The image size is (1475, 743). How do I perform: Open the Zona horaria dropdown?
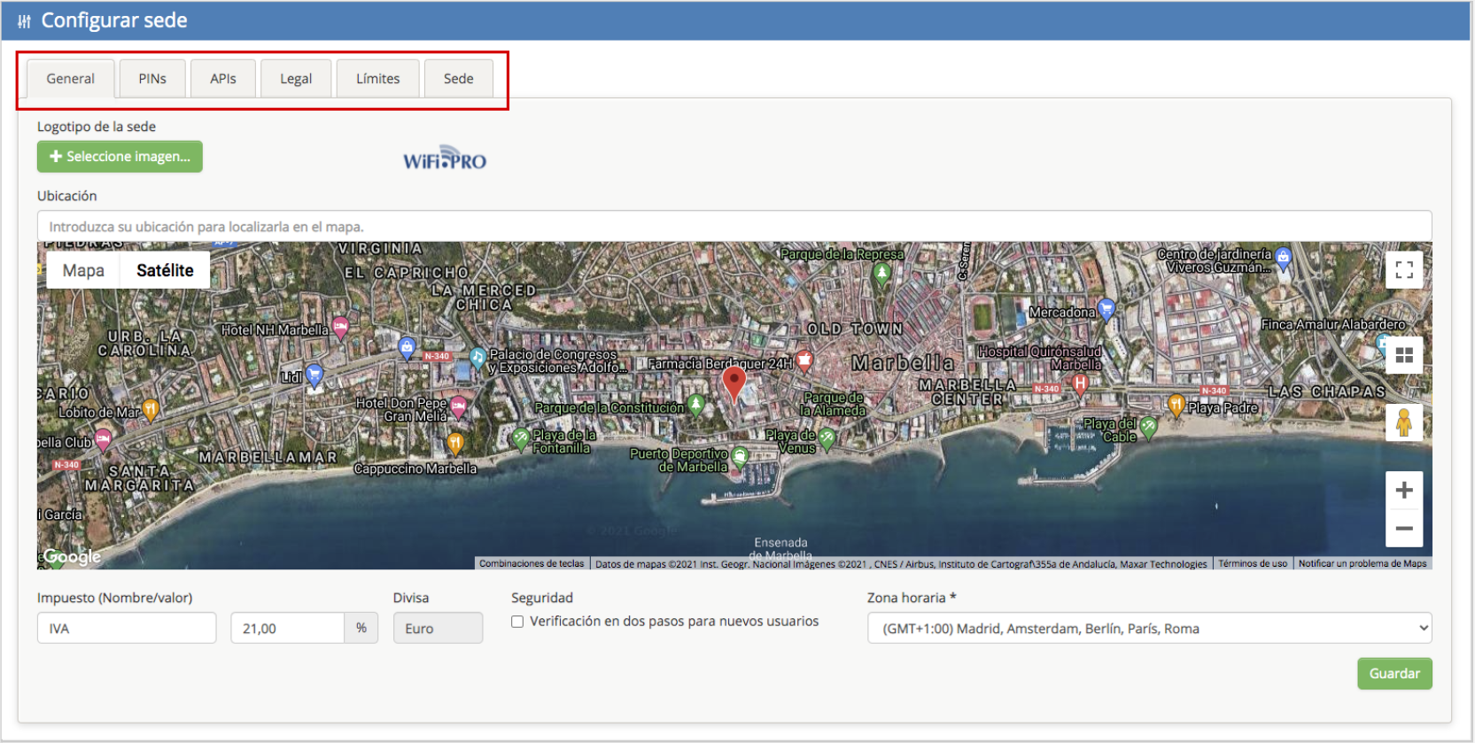[1149, 629]
